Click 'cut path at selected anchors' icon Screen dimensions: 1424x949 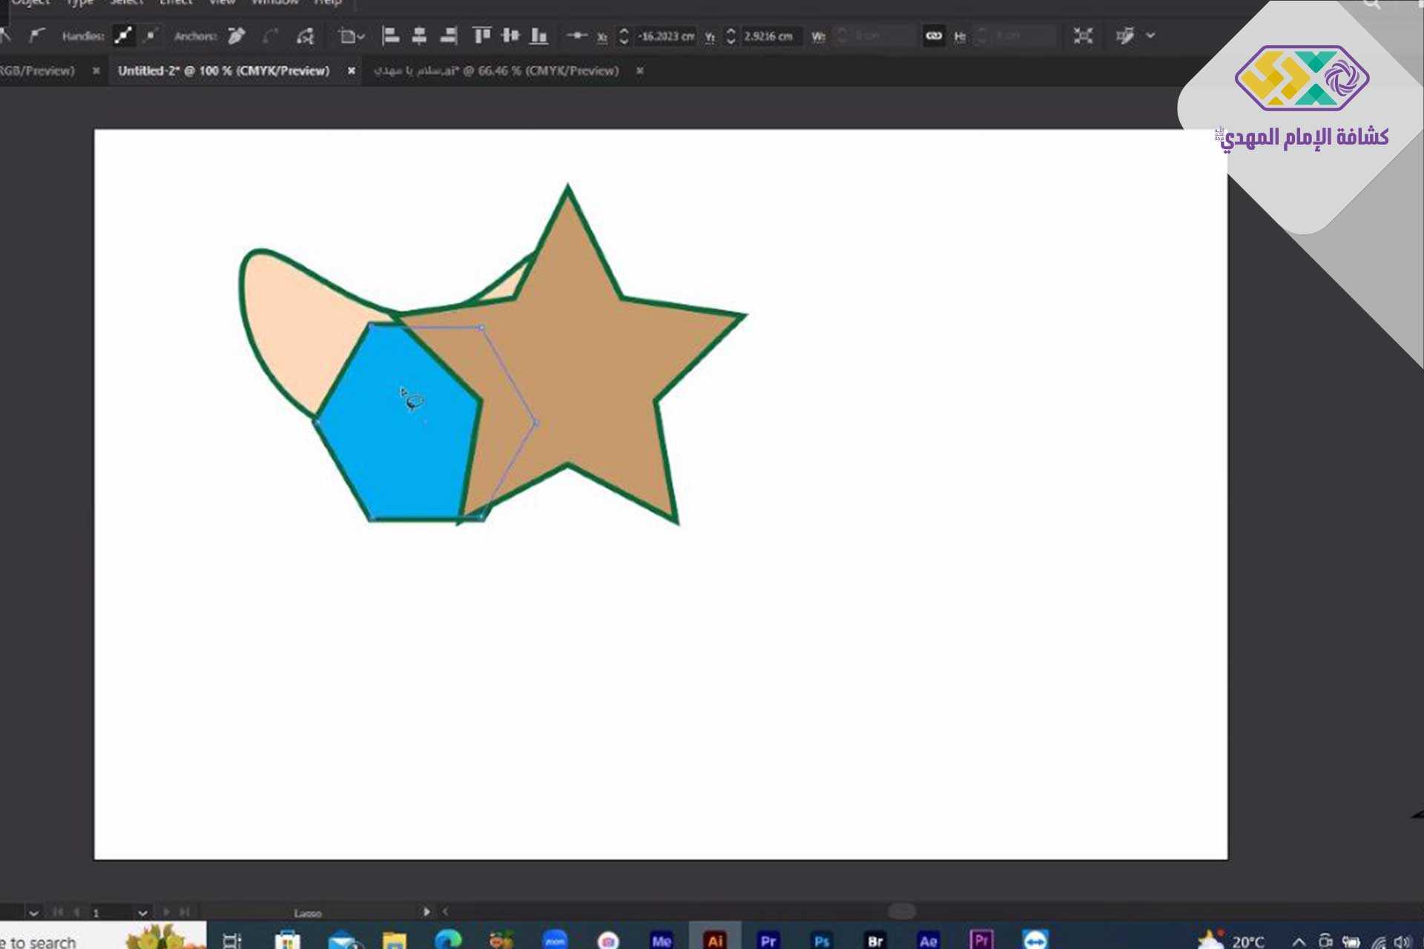[305, 36]
